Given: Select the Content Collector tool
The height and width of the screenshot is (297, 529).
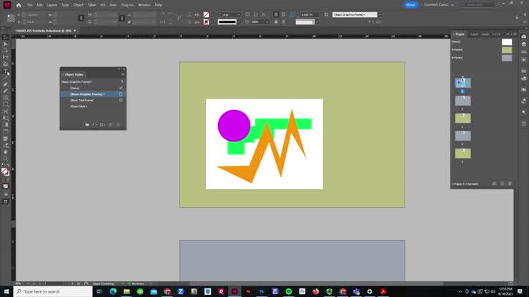Looking at the screenshot, I should [x=6, y=64].
